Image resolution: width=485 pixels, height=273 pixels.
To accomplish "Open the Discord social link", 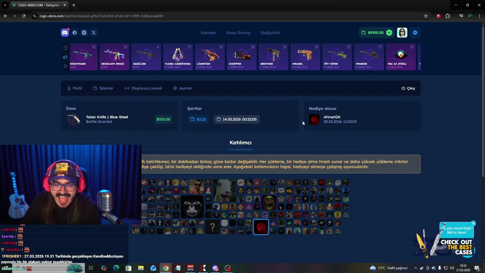I will point(65,33).
